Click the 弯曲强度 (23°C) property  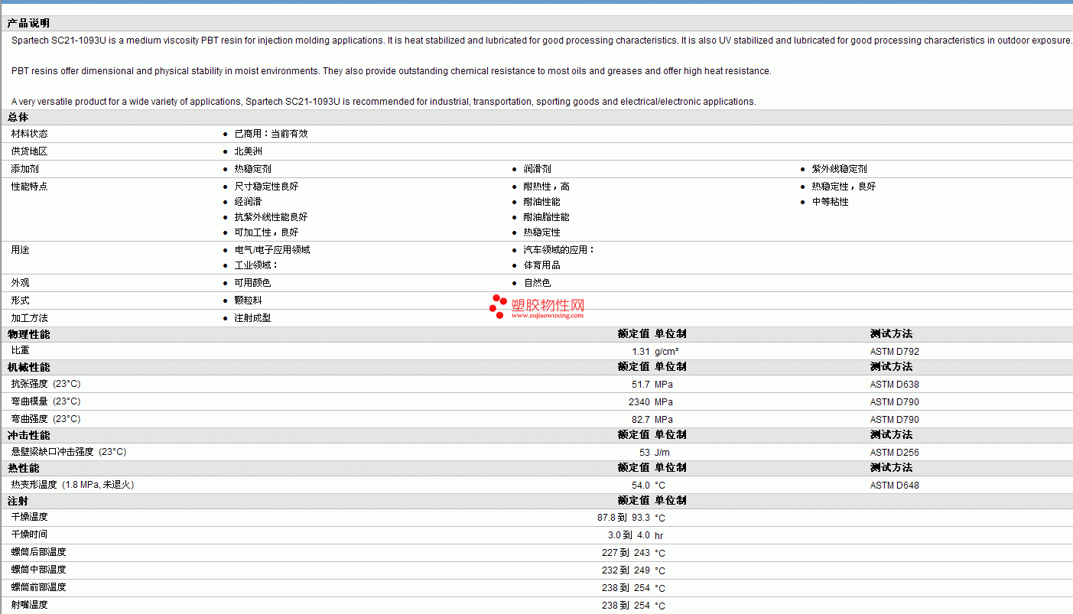click(46, 419)
